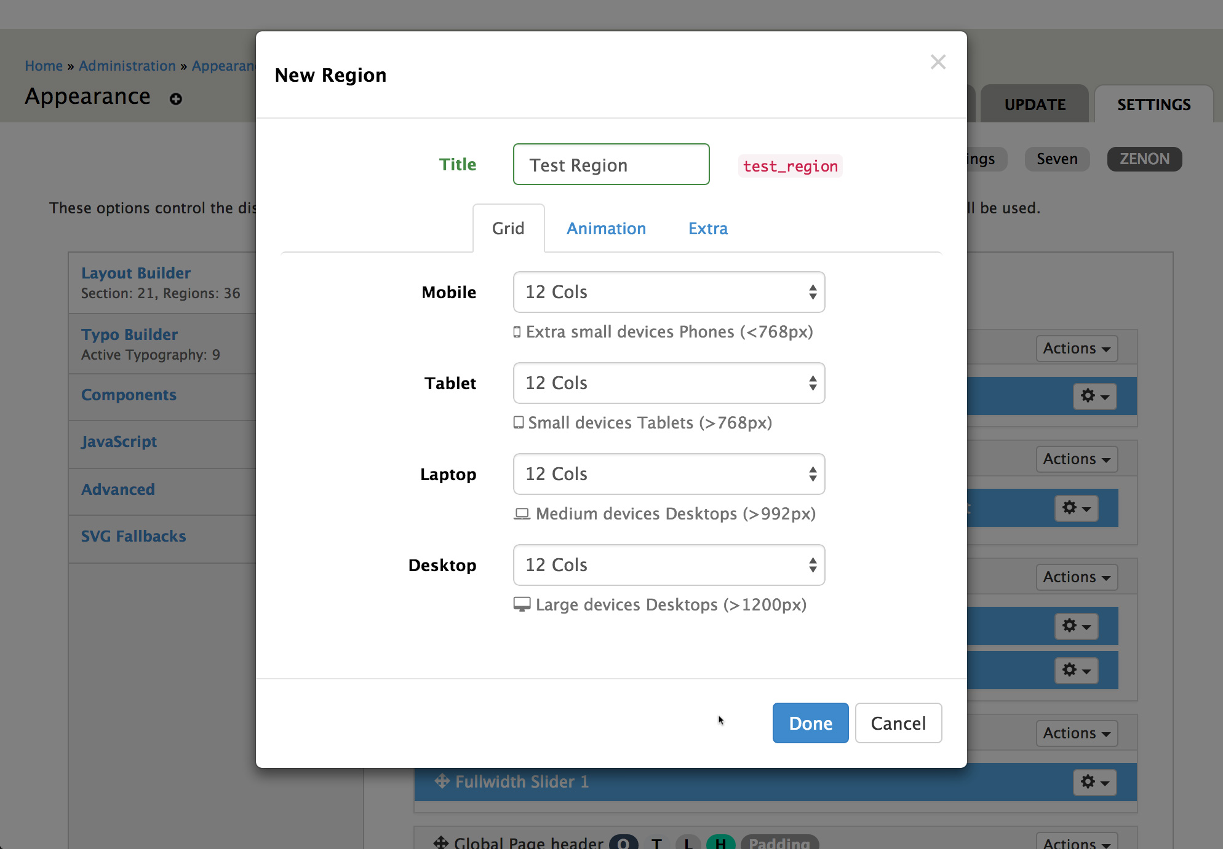Click the Title text field
The width and height of the screenshot is (1223, 849).
[x=611, y=165]
